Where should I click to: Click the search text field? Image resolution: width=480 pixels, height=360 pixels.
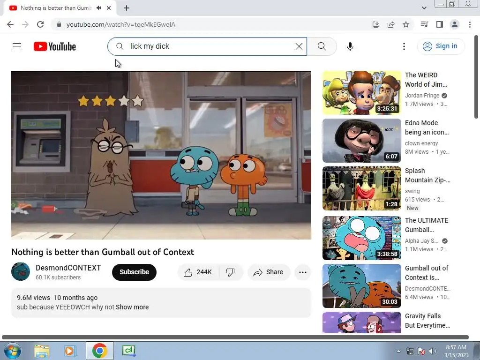click(211, 46)
